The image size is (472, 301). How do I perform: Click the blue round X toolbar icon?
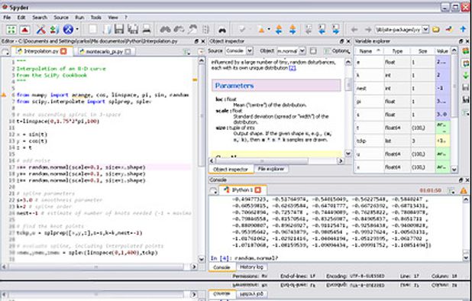tap(68, 29)
